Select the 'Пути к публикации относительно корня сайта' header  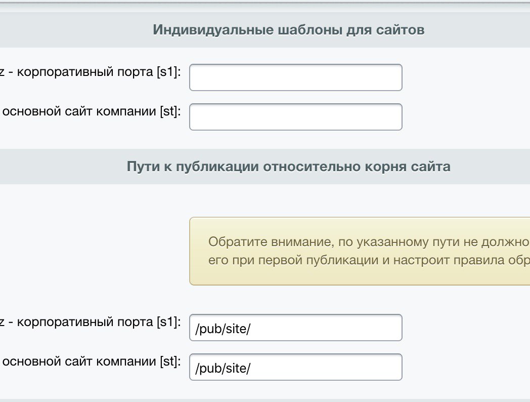(288, 167)
